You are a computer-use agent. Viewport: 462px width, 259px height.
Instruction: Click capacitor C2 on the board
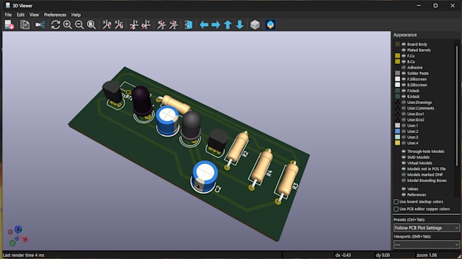[x=204, y=177]
